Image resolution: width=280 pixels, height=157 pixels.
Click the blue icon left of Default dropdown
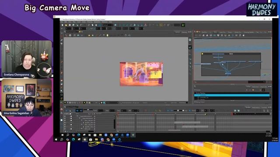click(x=100, y=25)
